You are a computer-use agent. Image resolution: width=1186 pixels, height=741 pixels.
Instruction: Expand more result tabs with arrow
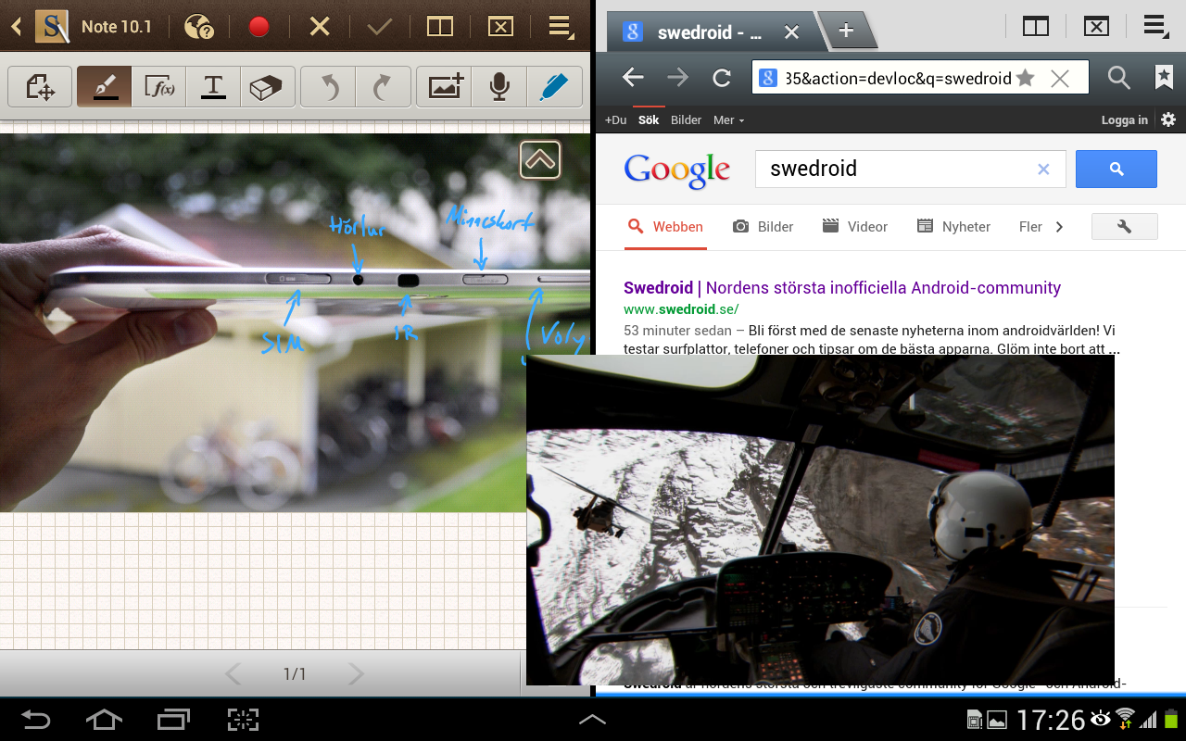tap(1060, 227)
